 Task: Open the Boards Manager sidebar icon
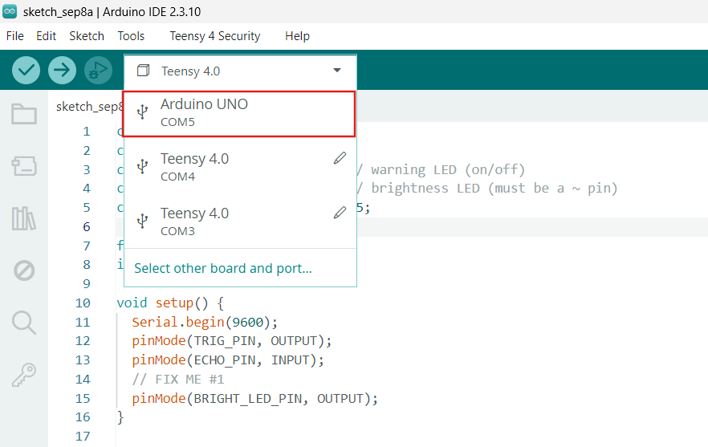tap(24, 165)
